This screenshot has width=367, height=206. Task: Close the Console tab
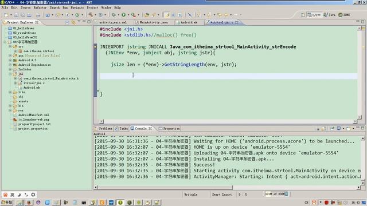pos(150,128)
